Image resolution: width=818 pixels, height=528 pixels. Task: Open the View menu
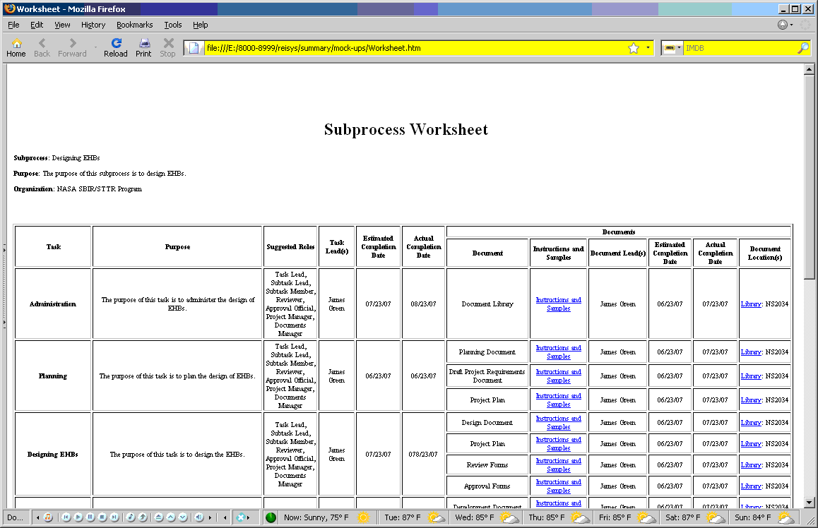[62, 25]
